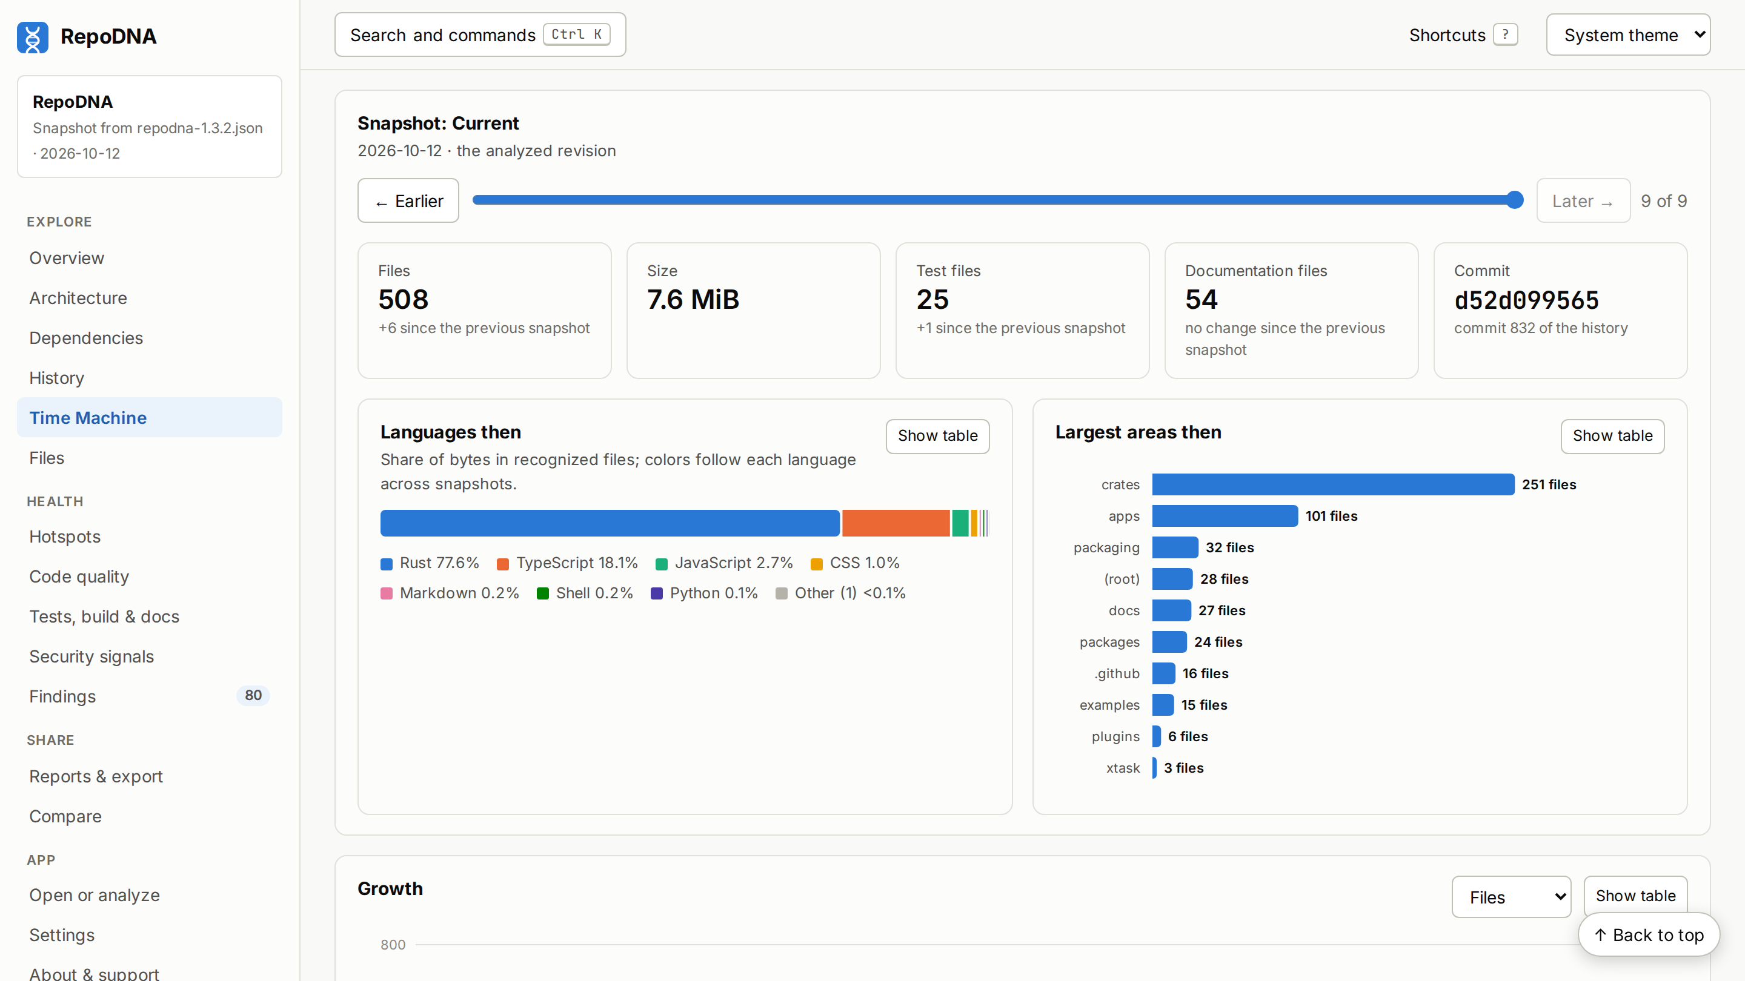Click the snapshot timeline slider handle
This screenshot has width=1745, height=981.
pyautogui.click(x=1515, y=200)
